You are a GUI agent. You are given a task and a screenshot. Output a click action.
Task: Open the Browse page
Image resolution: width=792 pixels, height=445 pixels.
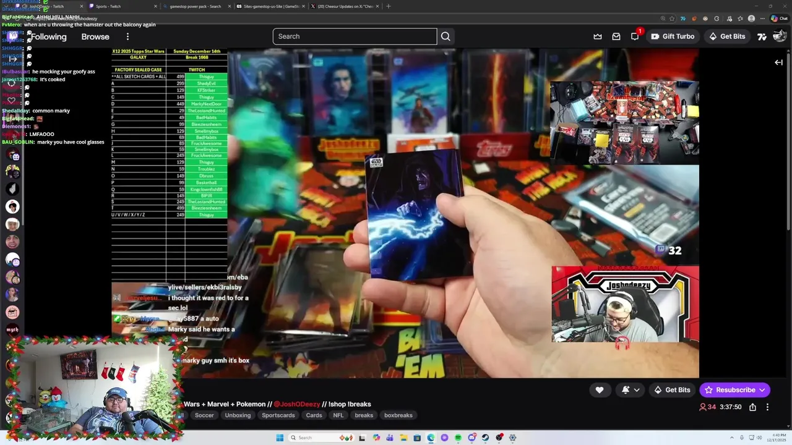tap(95, 36)
